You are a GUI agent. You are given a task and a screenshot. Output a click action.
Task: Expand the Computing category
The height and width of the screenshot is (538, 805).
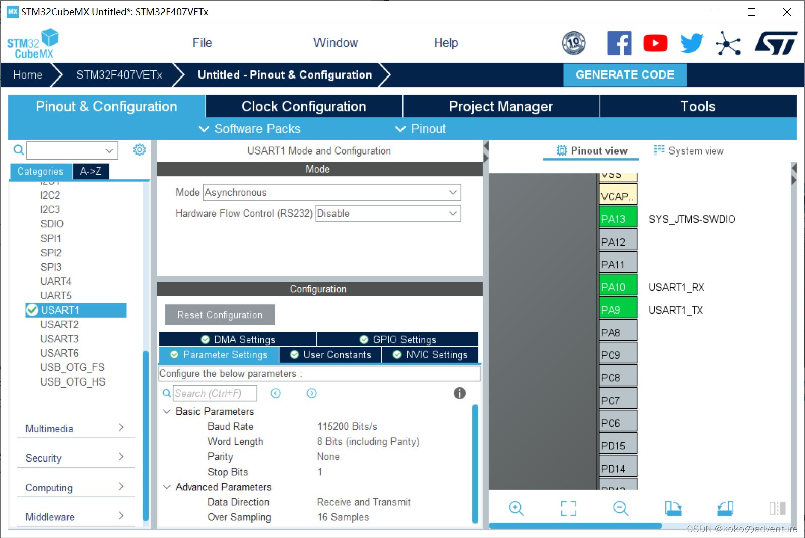click(x=76, y=487)
